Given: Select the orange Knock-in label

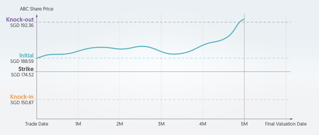Looking at the screenshot, I should pos(22,97).
